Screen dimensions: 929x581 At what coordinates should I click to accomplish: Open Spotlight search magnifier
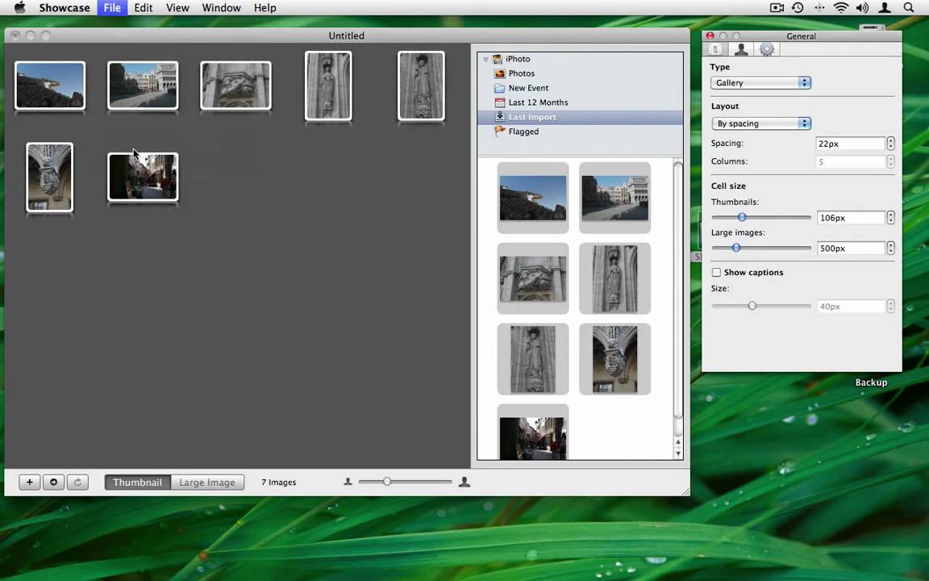(x=909, y=8)
